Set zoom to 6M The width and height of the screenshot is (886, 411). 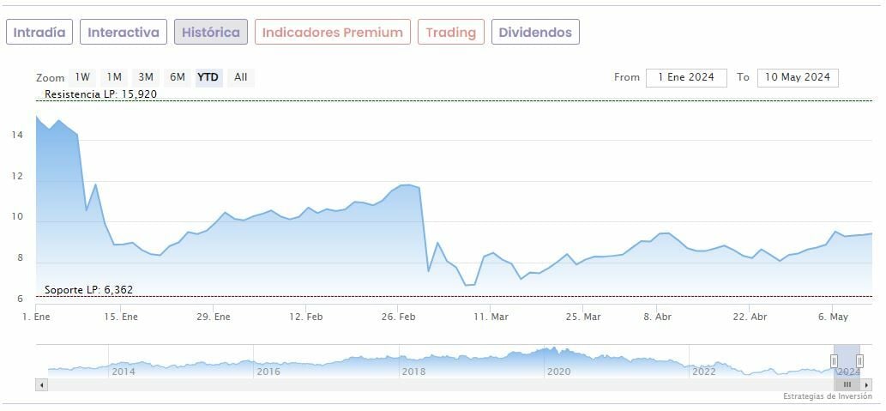pyautogui.click(x=178, y=77)
